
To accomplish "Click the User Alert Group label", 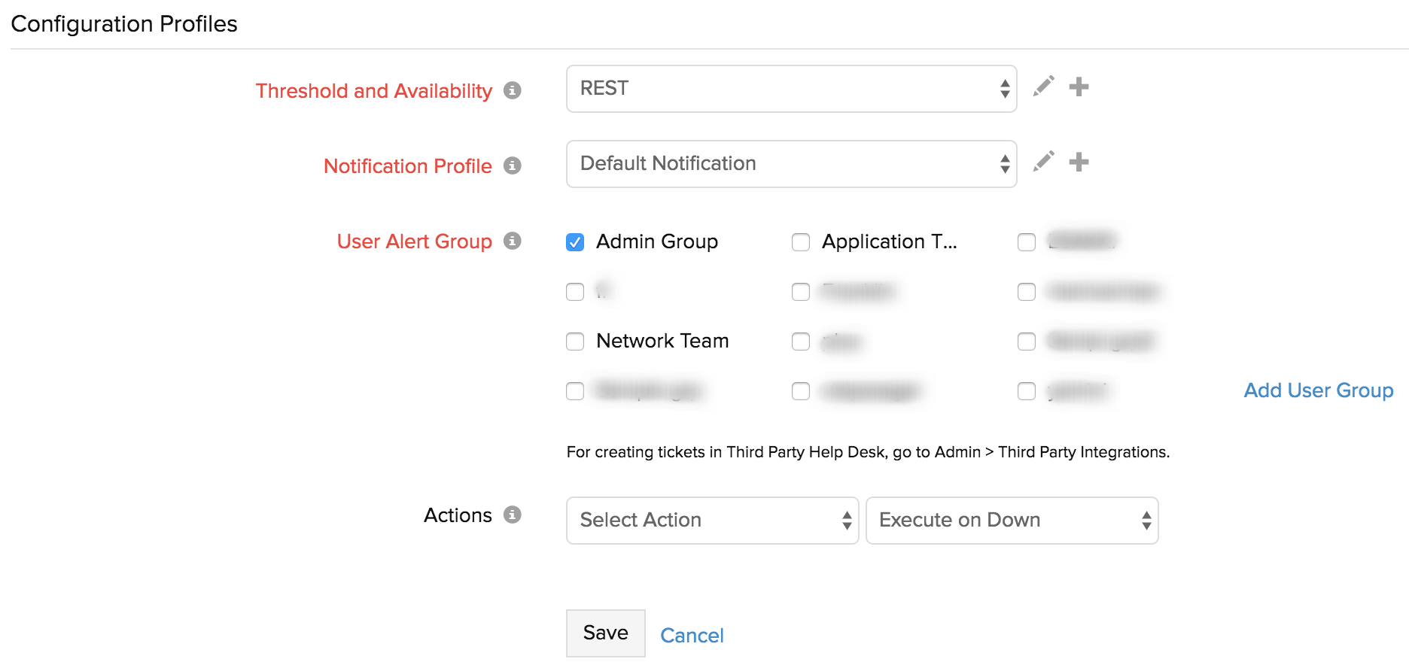I will pyautogui.click(x=414, y=241).
